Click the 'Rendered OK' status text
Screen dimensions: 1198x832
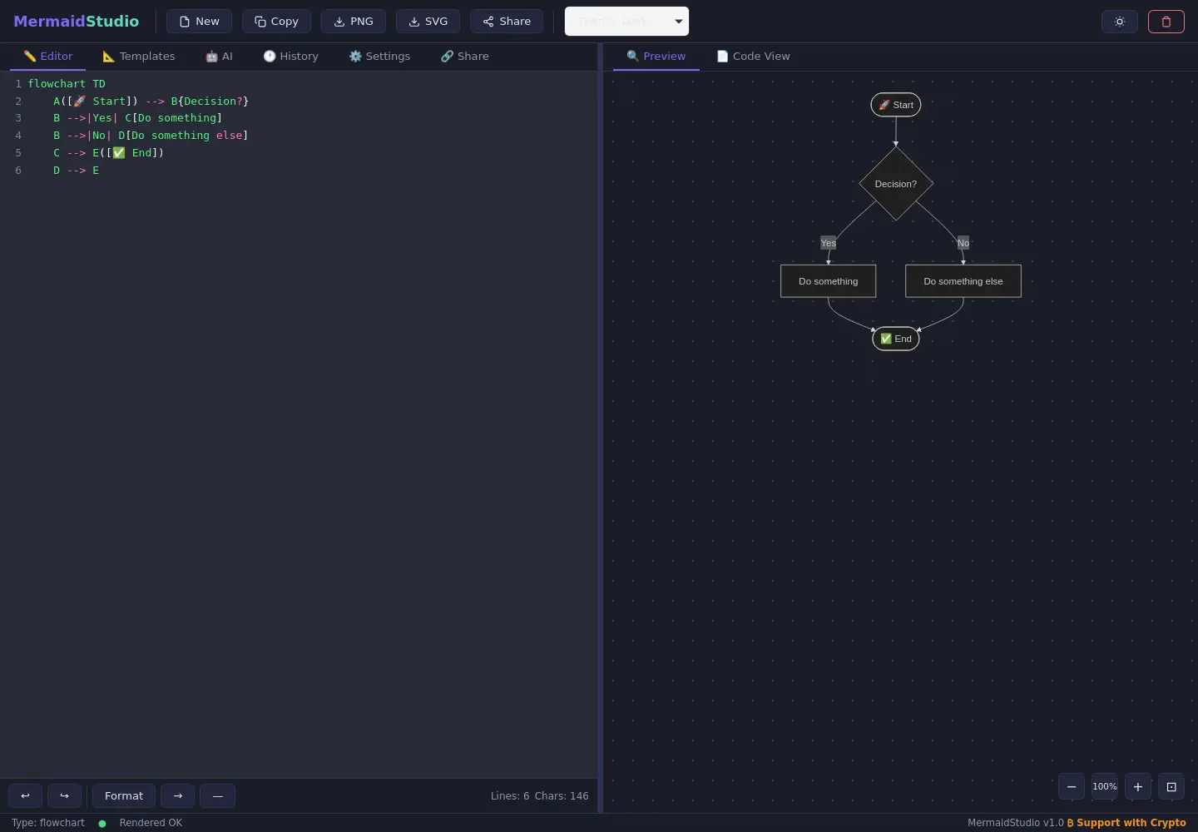[151, 823]
